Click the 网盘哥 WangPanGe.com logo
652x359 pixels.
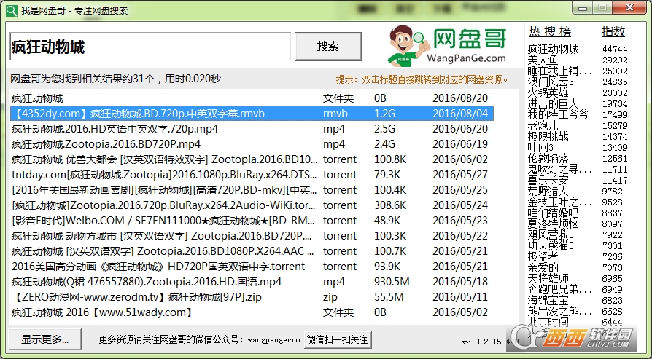447,46
